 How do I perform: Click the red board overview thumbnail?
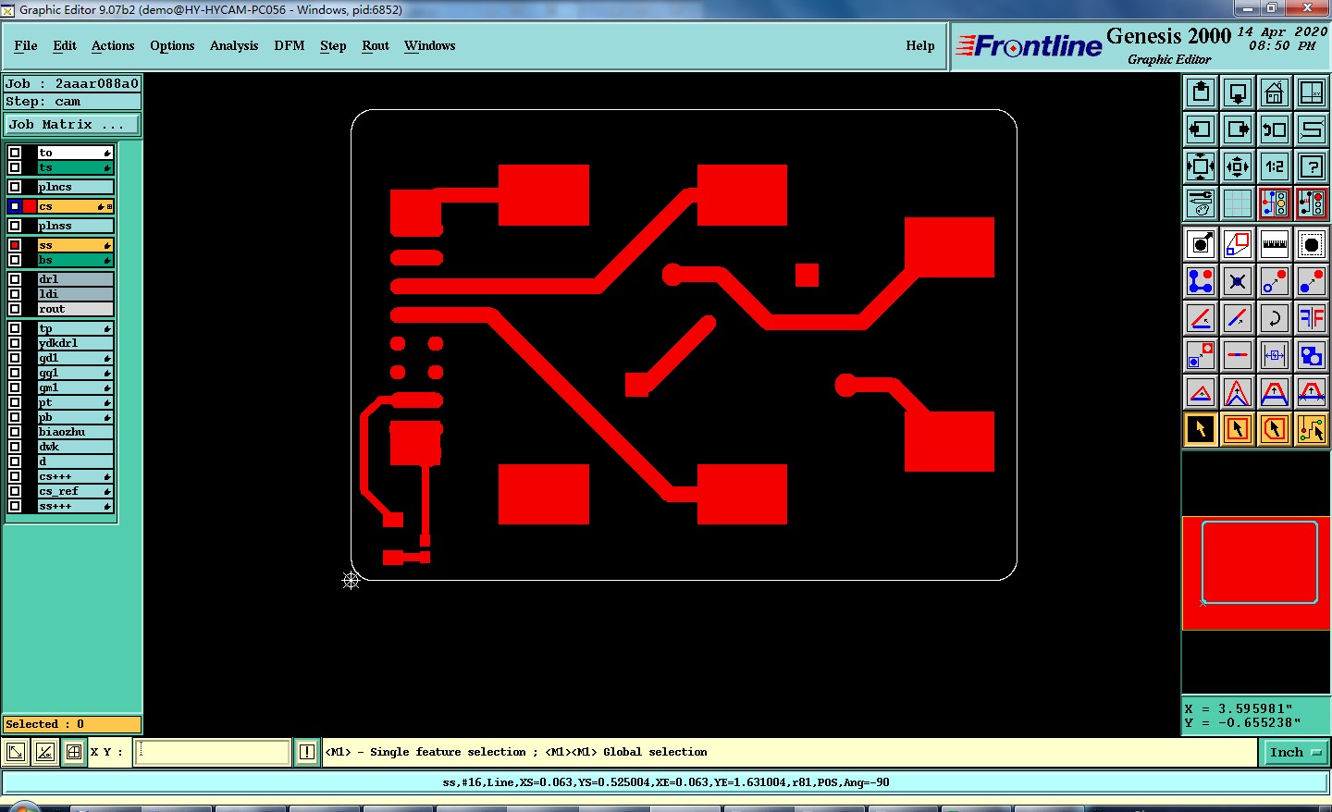point(1256,573)
